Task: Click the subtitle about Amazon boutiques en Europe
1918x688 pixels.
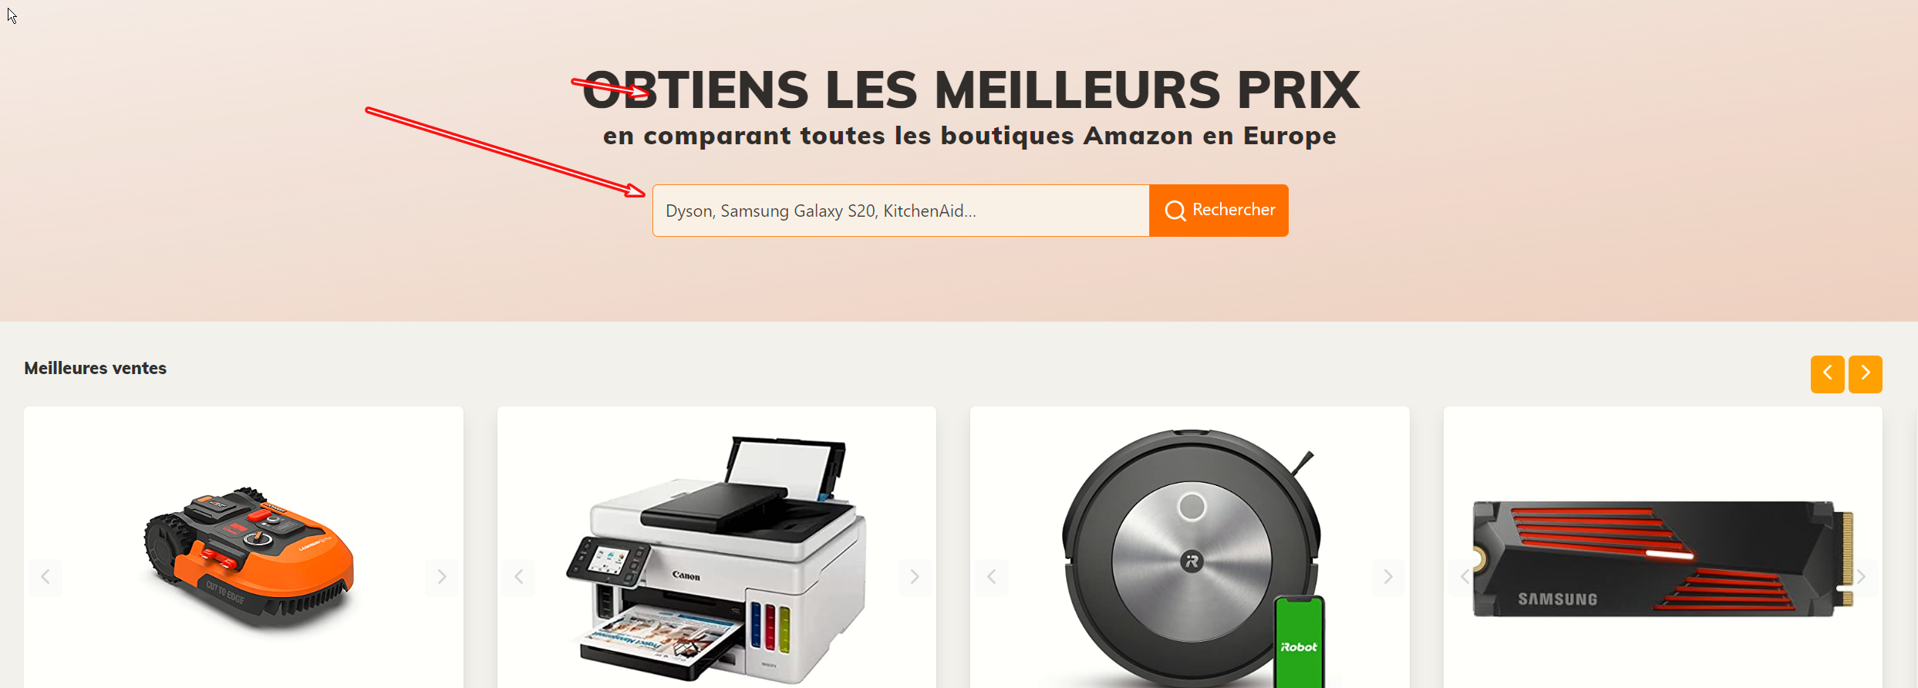Action: (x=969, y=136)
